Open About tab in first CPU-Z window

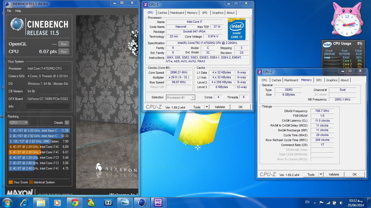pyautogui.click(x=231, y=13)
